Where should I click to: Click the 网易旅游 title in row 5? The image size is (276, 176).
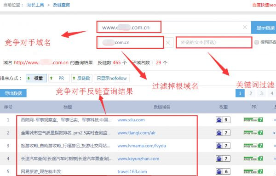point(41,171)
